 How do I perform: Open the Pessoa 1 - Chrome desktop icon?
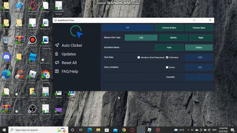[x=46, y=77]
